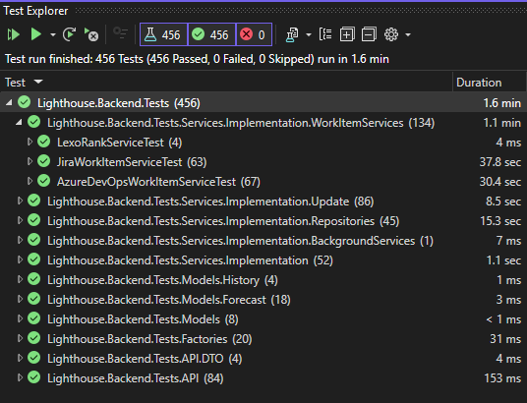Click the playlist flask icon

tap(292, 34)
